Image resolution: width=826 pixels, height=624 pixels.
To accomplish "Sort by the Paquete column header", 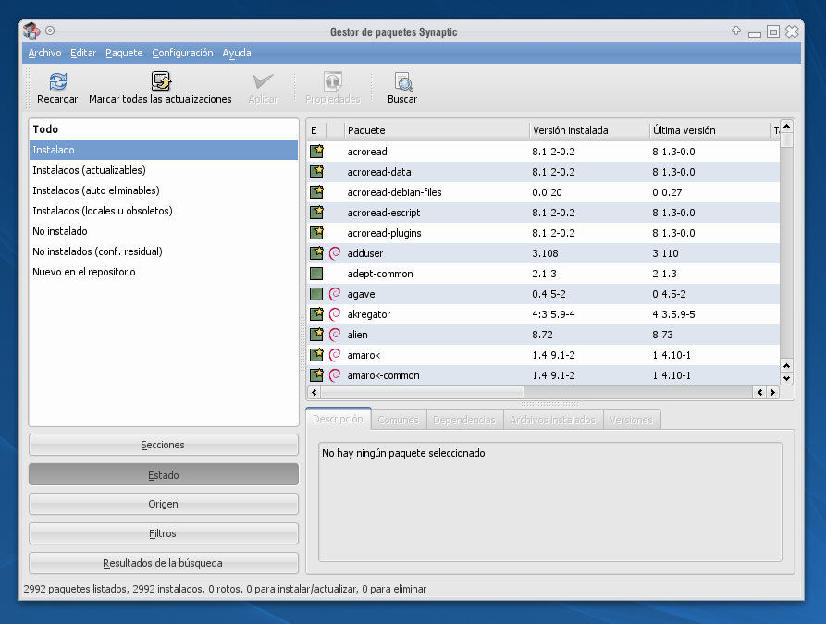I will tap(437, 130).
